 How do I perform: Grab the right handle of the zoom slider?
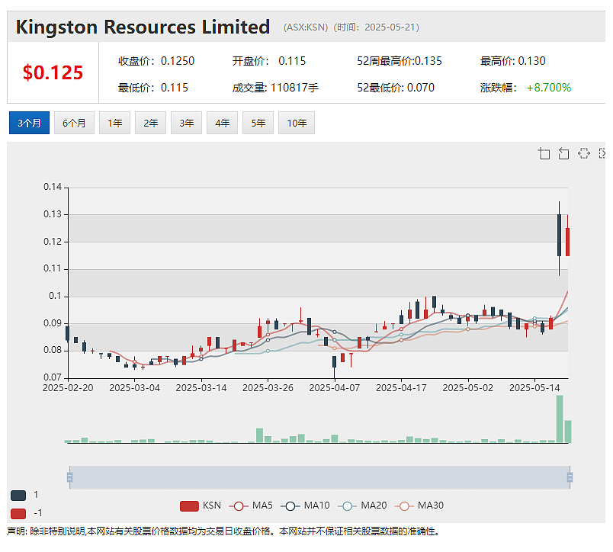pyautogui.click(x=570, y=477)
